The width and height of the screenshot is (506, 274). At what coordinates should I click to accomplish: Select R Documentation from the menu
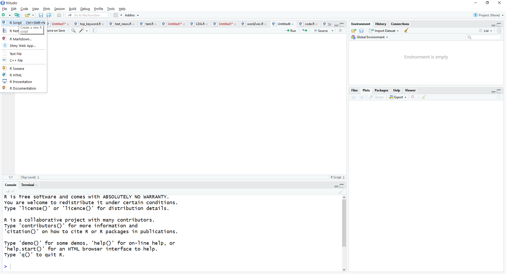tap(24, 88)
